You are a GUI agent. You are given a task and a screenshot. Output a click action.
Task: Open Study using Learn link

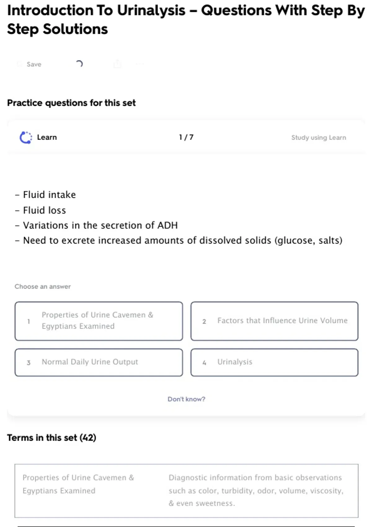(x=318, y=138)
